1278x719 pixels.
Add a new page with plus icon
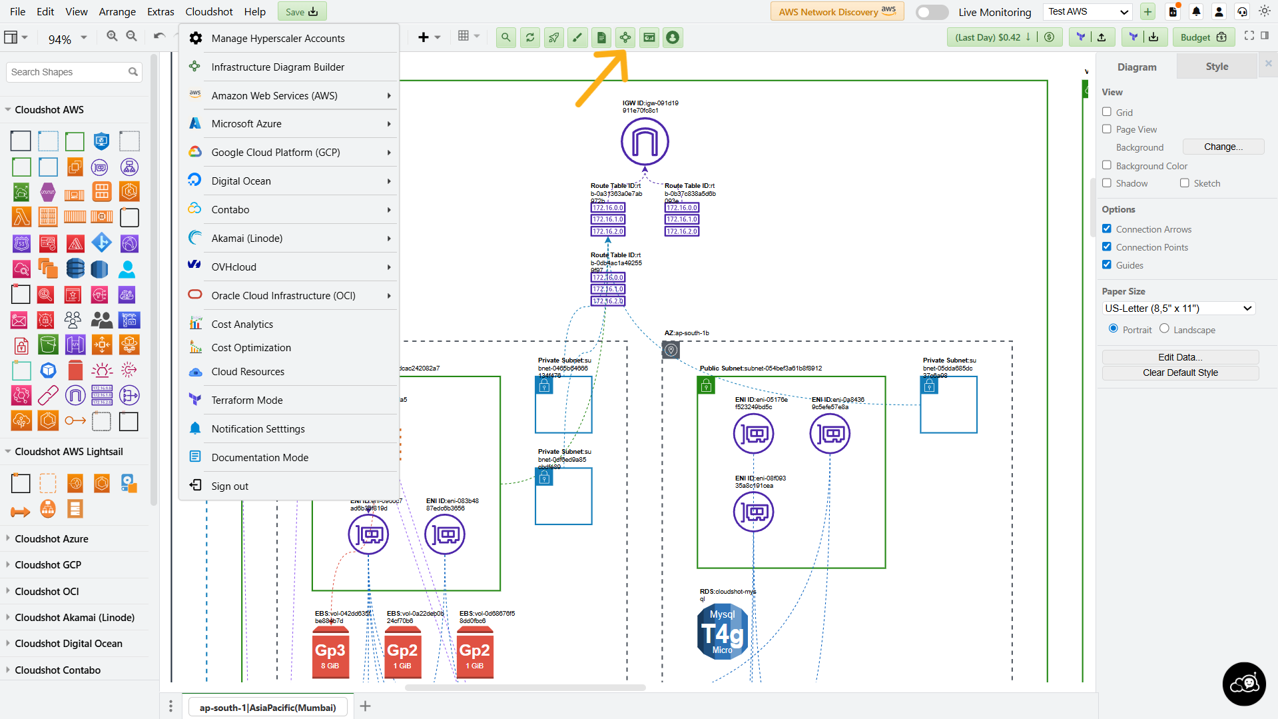365,706
